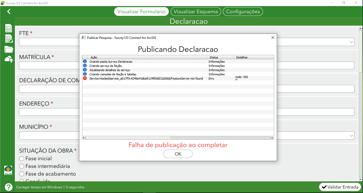The width and height of the screenshot is (363, 193).
Task: Select 'Atualizando detalhes do serviço' row
Action: click(178, 70)
